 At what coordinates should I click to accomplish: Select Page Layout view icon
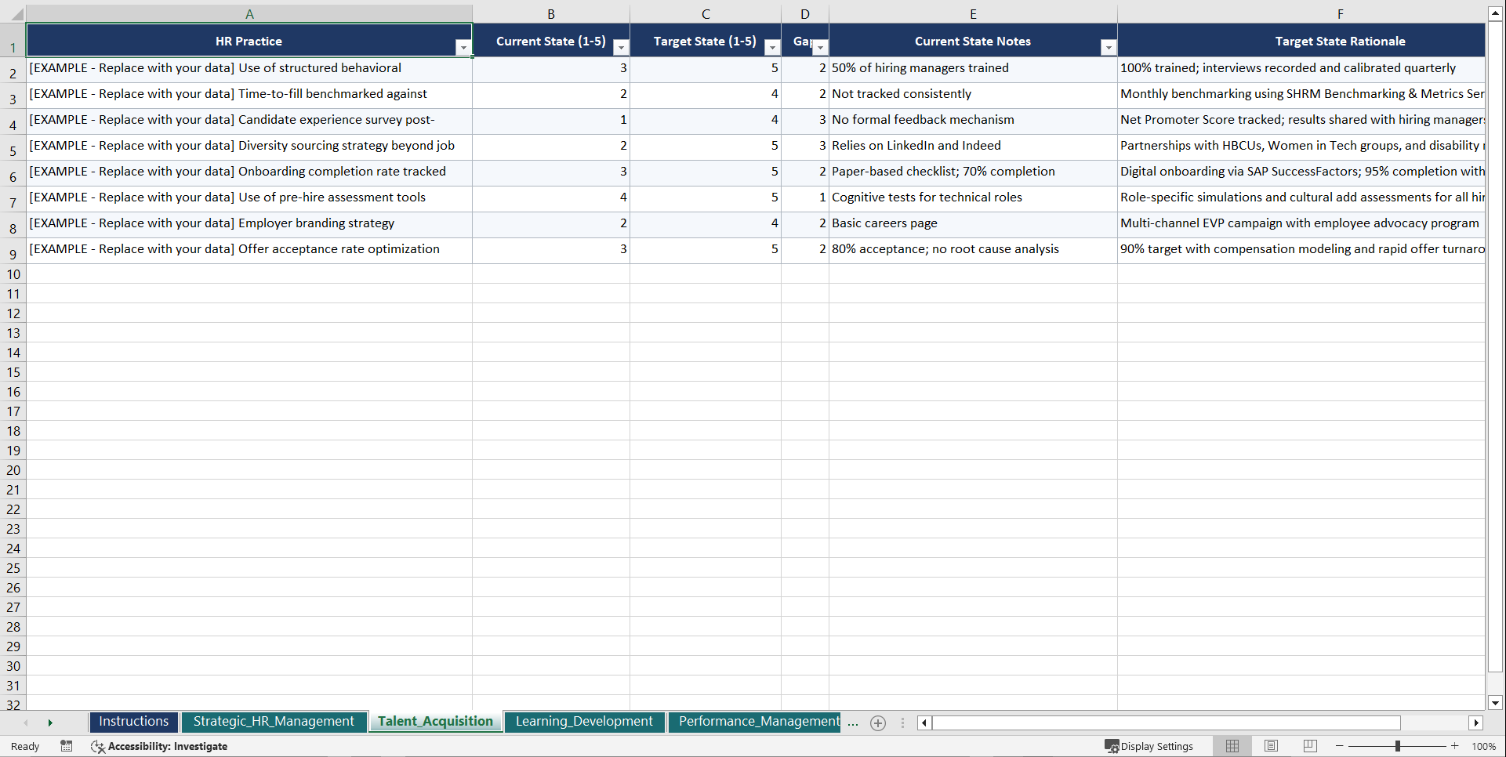point(1271,746)
